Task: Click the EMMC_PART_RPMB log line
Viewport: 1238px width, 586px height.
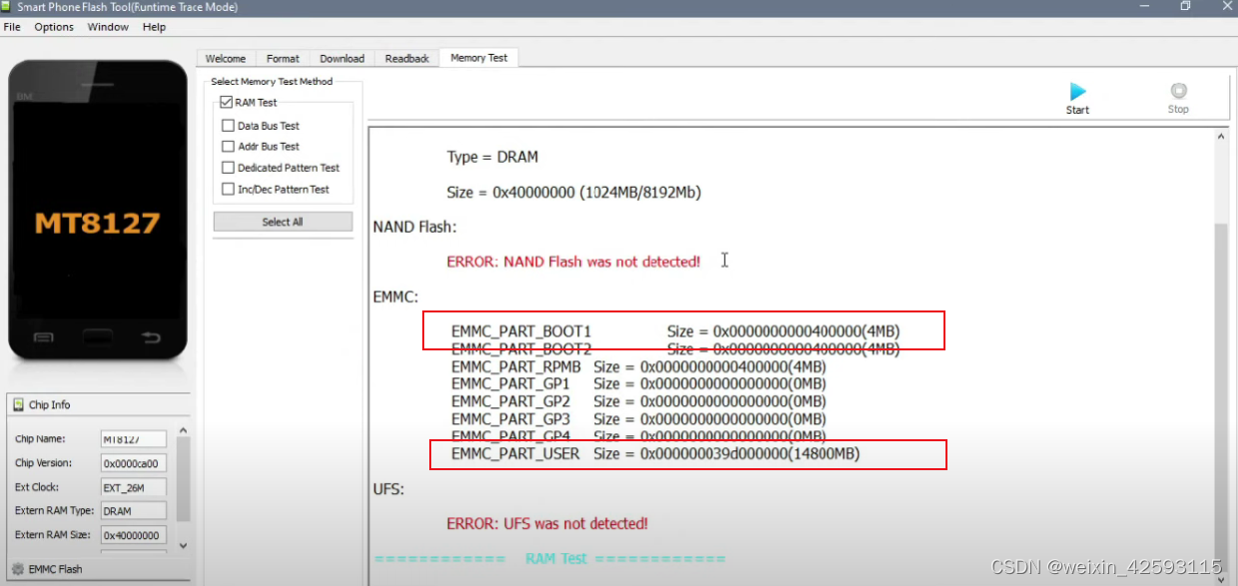Action: 639,366
